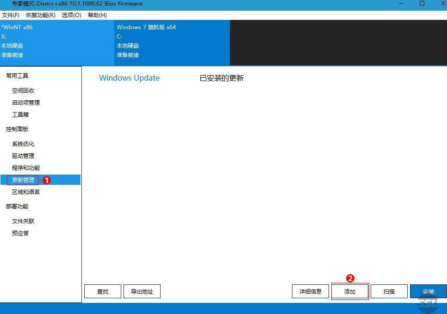Open 文件关联 under 部署功能
Screen dimensions: 447x314
click(x=23, y=221)
